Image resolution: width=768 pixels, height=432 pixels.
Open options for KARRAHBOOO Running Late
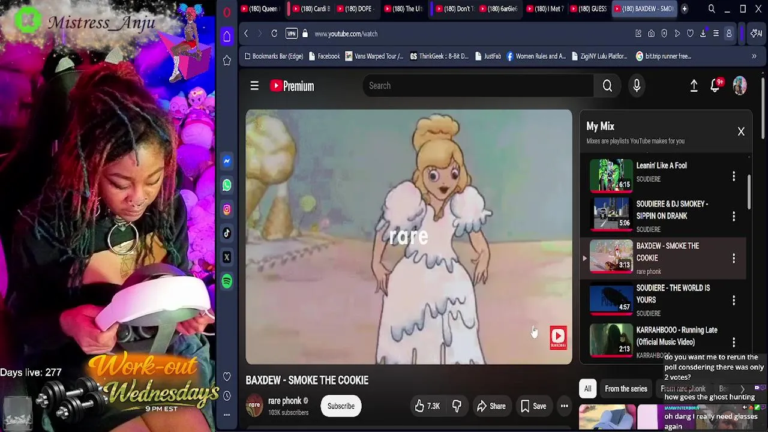coord(733,342)
